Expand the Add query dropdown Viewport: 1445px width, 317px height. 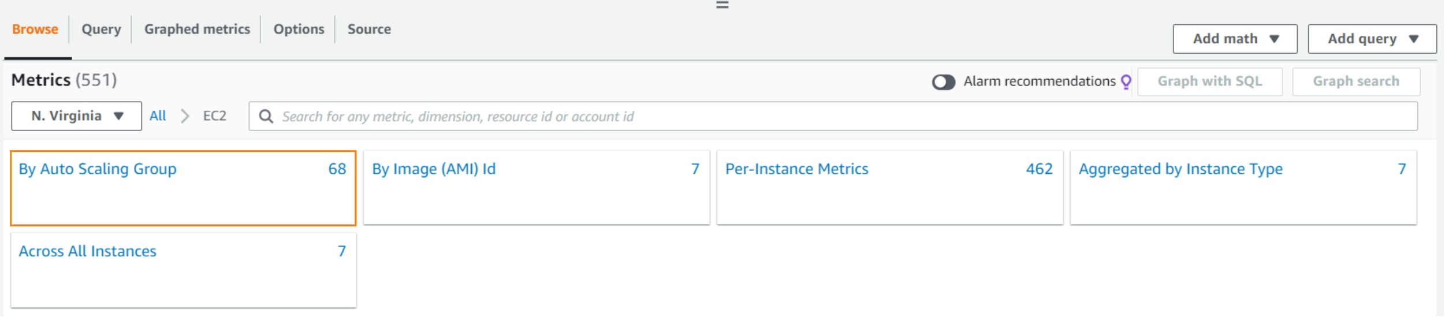click(1372, 39)
